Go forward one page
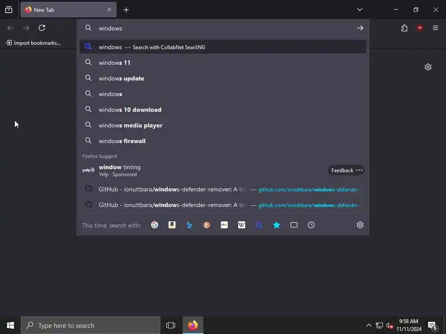 click(26, 28)
